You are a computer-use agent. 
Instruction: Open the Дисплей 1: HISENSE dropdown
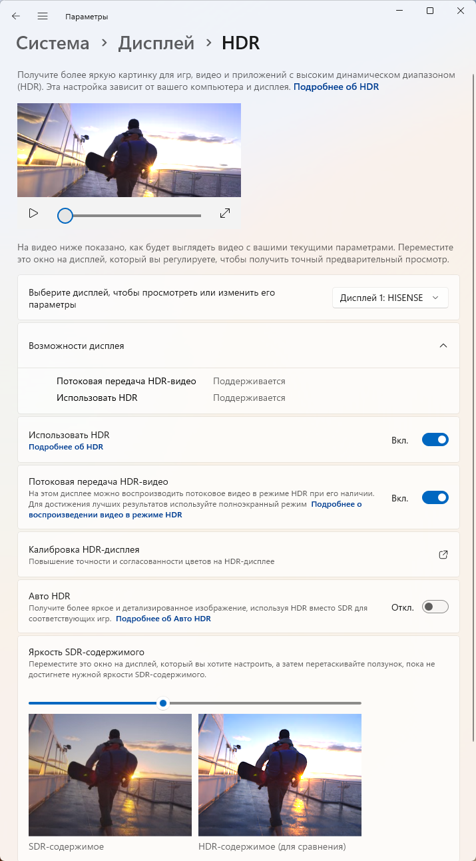pos(390,298)
